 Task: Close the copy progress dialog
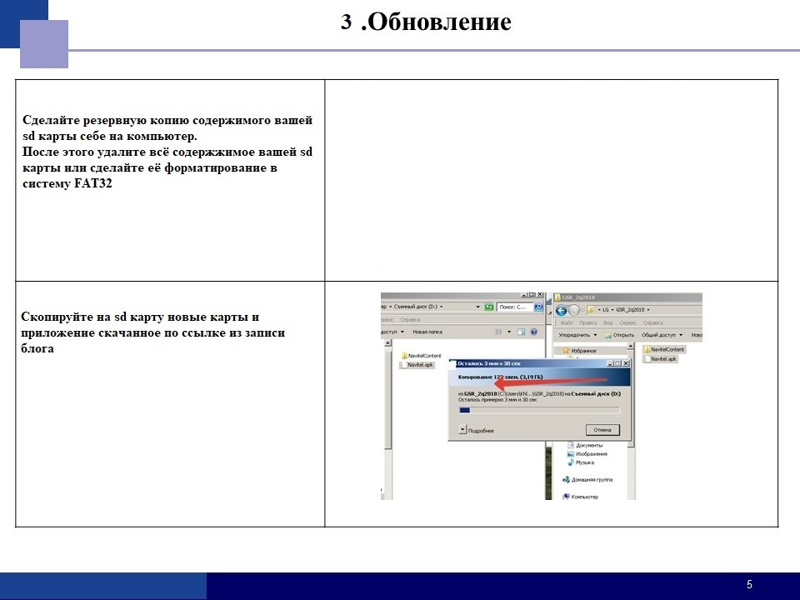point(626,363)
